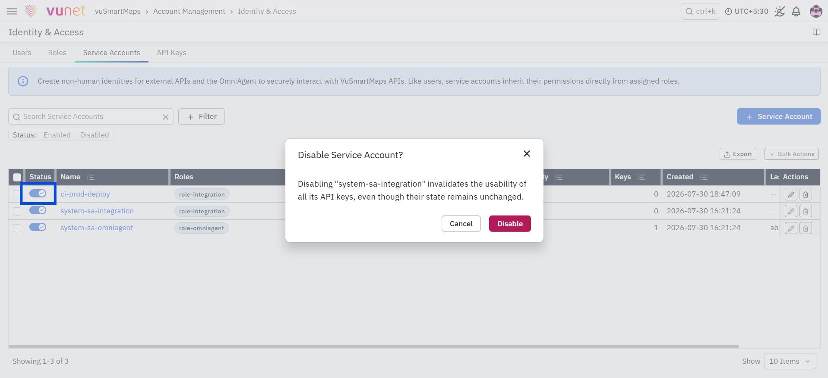Open the Name column options menu
Viewport: 828px width, 378px height.
click(91, 177)
